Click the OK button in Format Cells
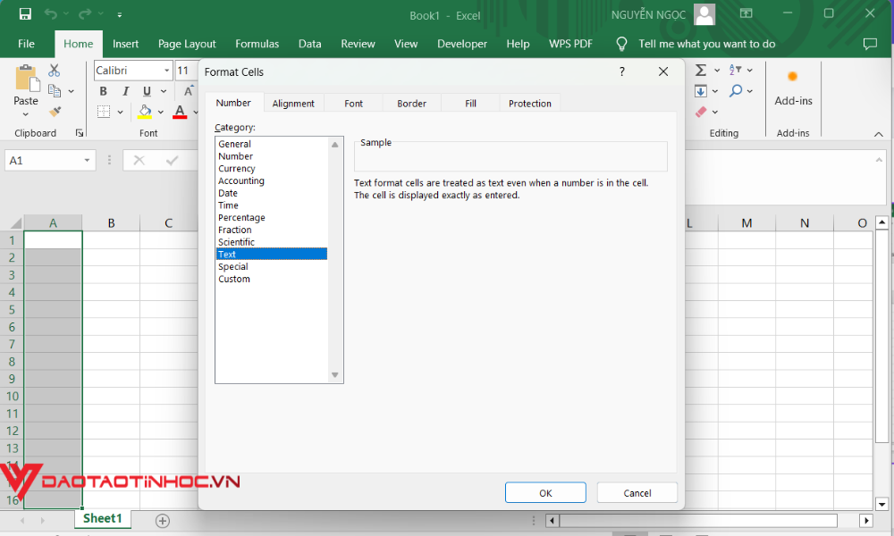Screen dimensions: 894x536 (x=545, y=493)
